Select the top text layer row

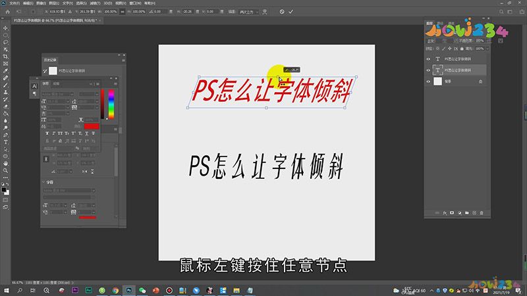coord(456,59)
